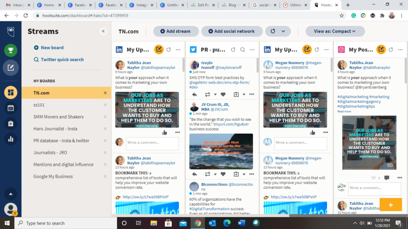Open the tinyurl.com/hgu8utr link
408x229 pixels.
point(231,124)
